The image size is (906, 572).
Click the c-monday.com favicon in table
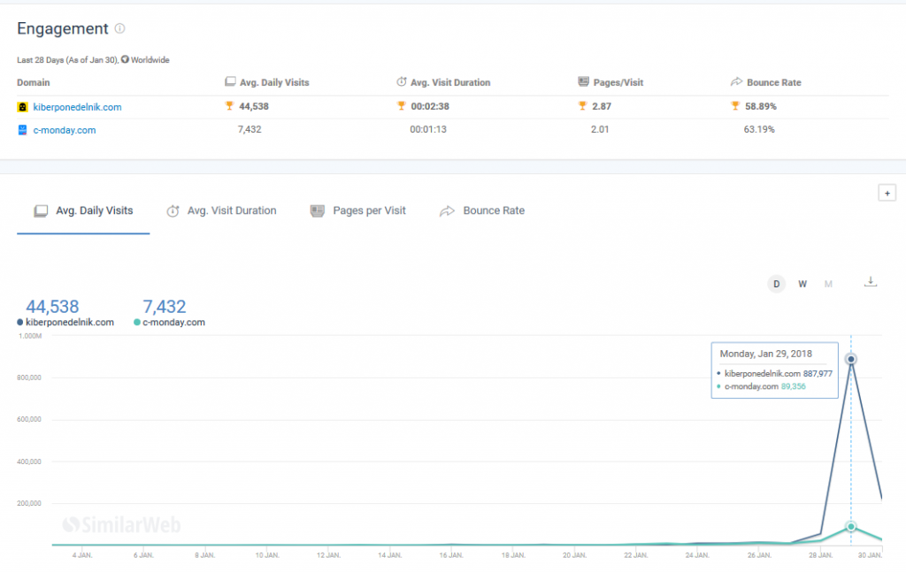(x=23, y=130)
